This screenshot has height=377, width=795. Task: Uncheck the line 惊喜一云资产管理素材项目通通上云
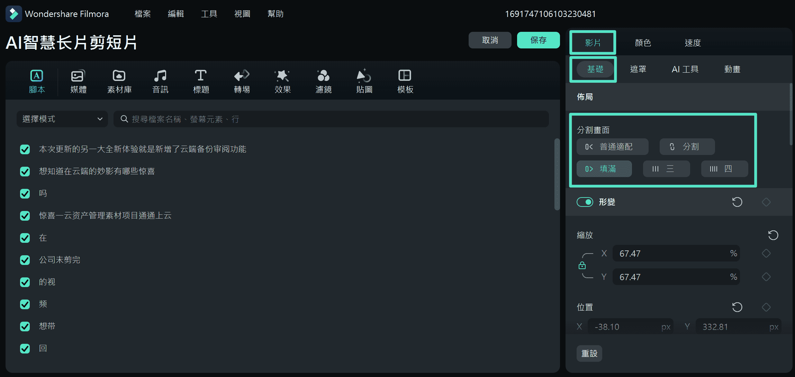click(25, 216)
